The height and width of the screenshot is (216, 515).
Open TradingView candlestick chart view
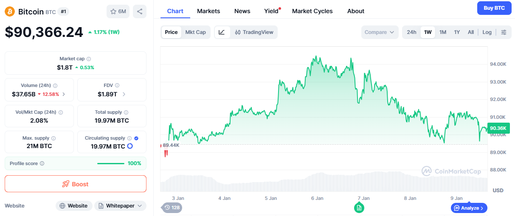click(254, 32)
